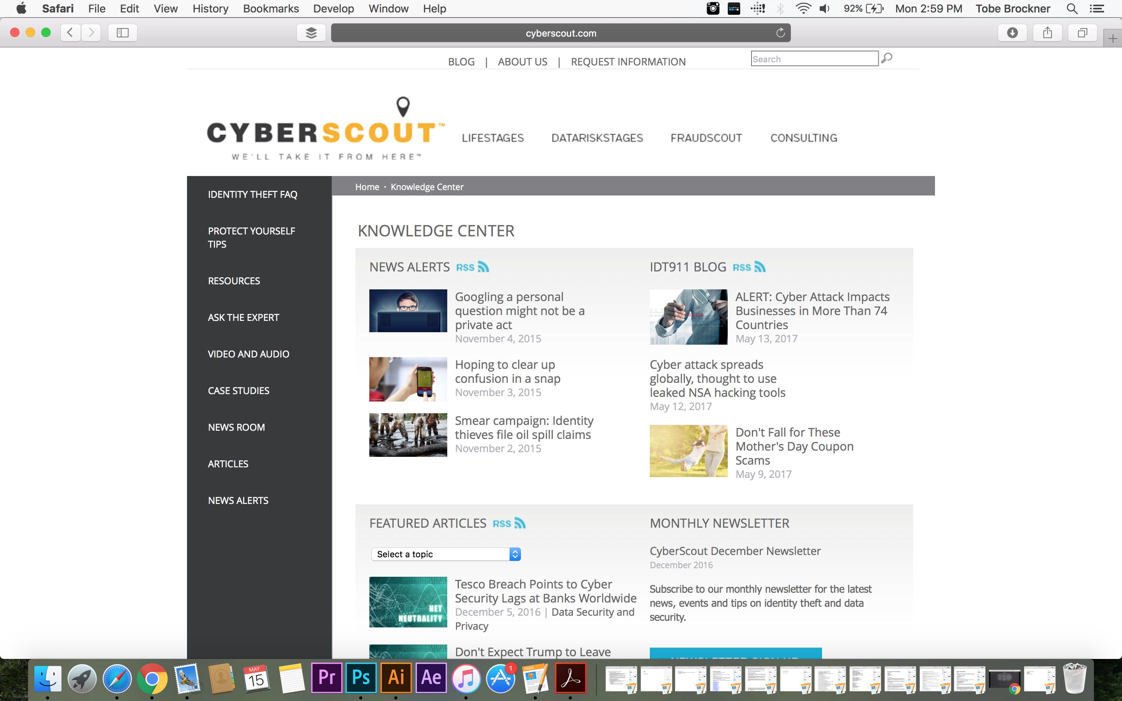Viewport: 1122px width, 701px height.
Task: Click the magnifier icon beside the site search box
Action: click(x=887, y=58)
